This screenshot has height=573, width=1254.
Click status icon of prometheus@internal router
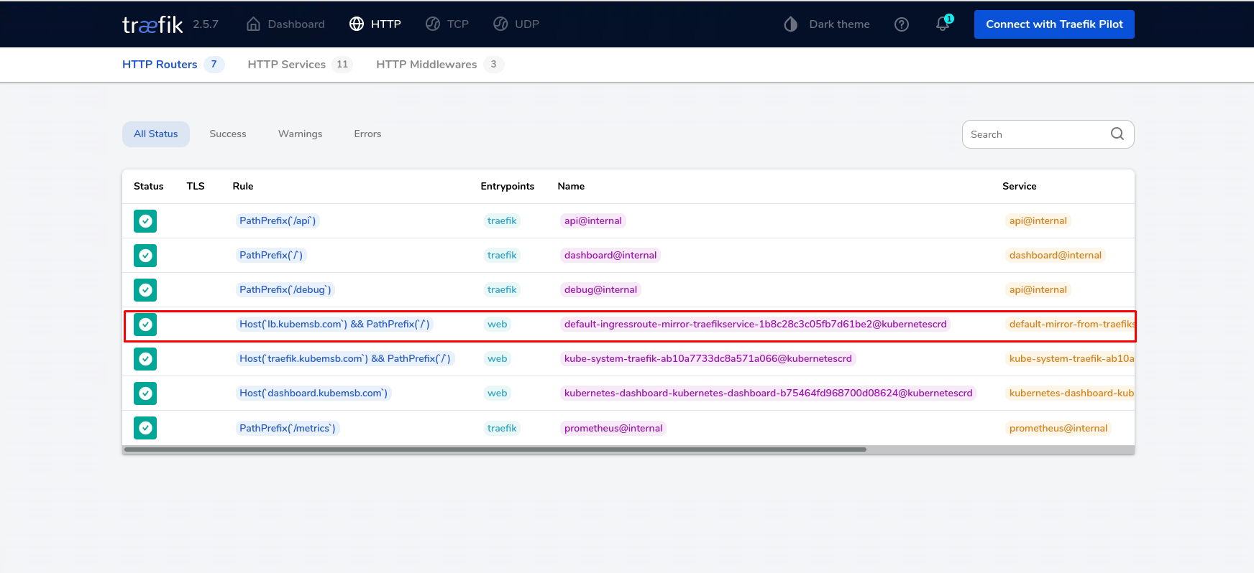coord(145,428)
